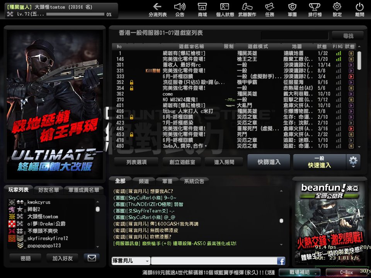Click the 快篩進入 button
Image resolution: width=371 pixels, height=278 pixels.
(x=269, y=162)
